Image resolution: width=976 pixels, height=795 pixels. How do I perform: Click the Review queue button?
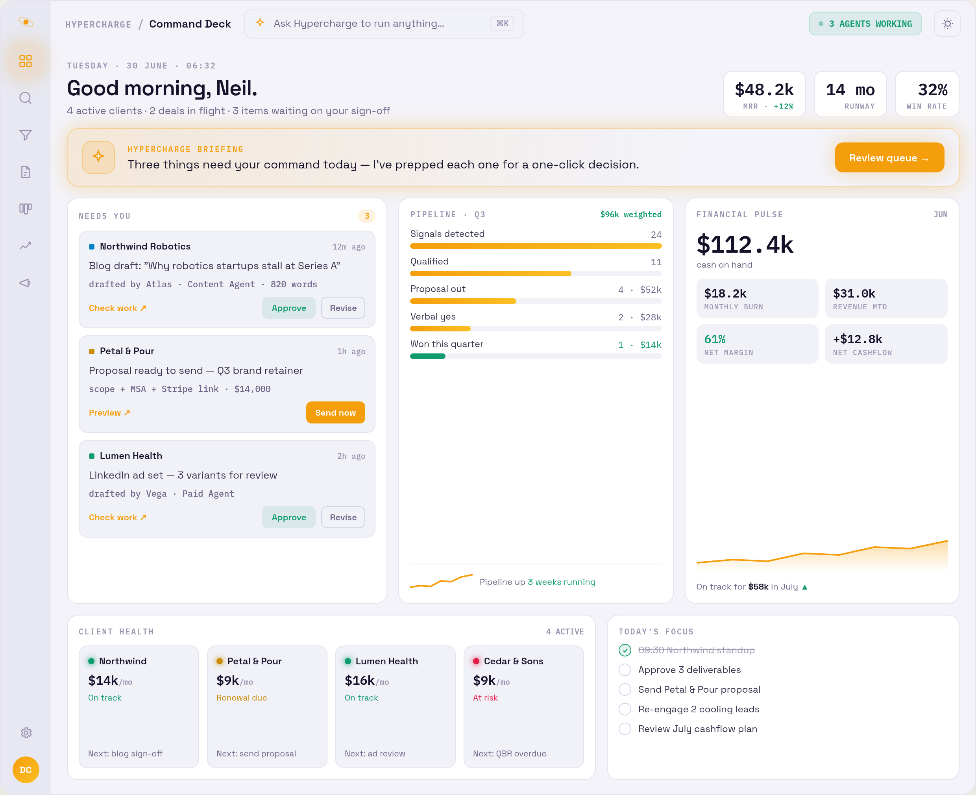coord(889,157)
